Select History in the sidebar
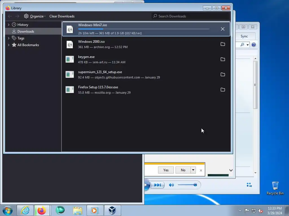This screenshot has height=216, width=289. click(23, 25)
